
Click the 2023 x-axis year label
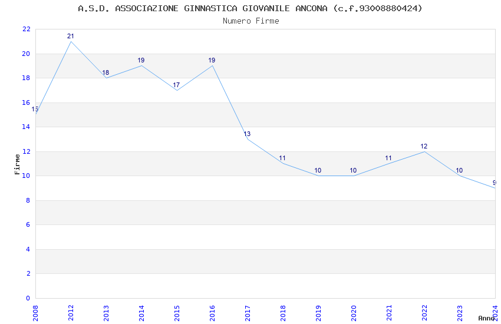pyautogui.click(x=460, y=313)
